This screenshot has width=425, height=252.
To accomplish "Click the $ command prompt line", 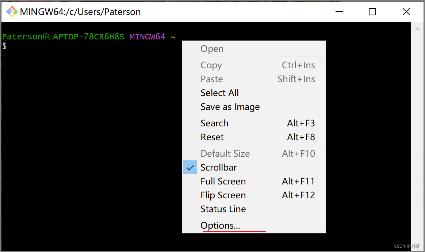I will click(4, 46).
